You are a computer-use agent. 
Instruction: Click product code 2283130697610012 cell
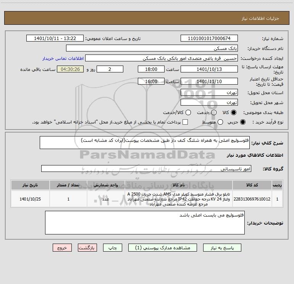tap(252, 199)
